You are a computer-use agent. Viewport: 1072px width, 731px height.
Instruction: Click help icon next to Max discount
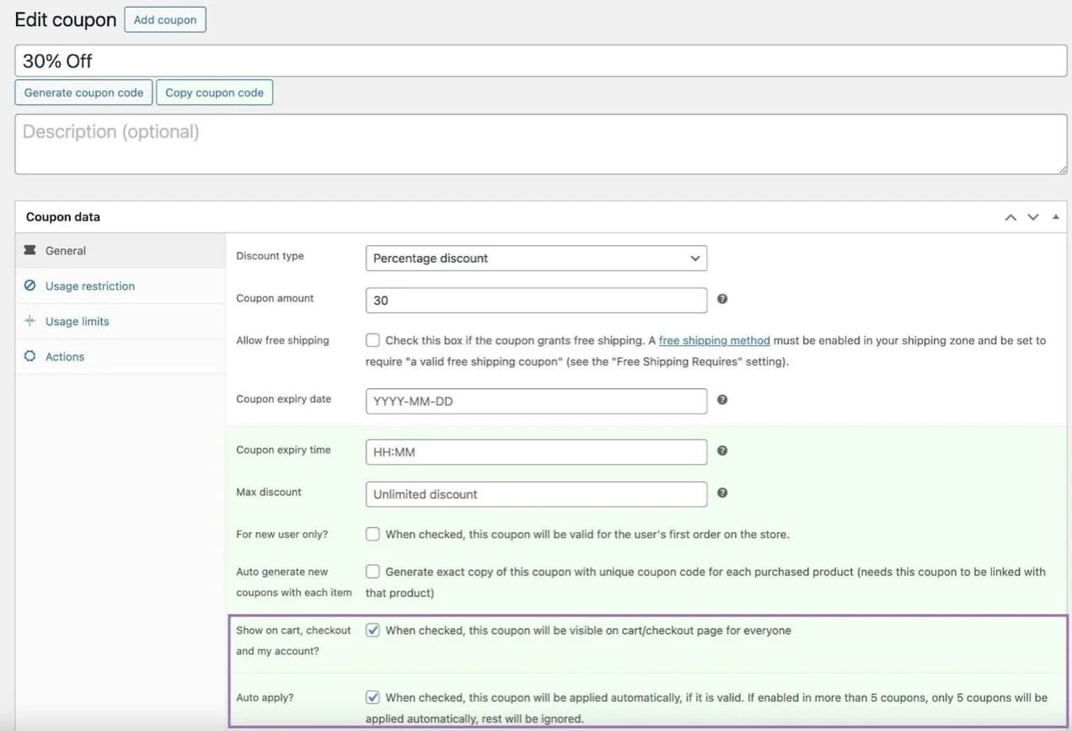[x=721, y=492]
